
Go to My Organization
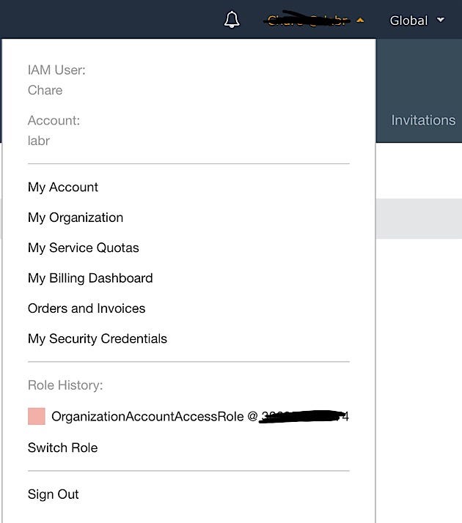tap(76, 218)
